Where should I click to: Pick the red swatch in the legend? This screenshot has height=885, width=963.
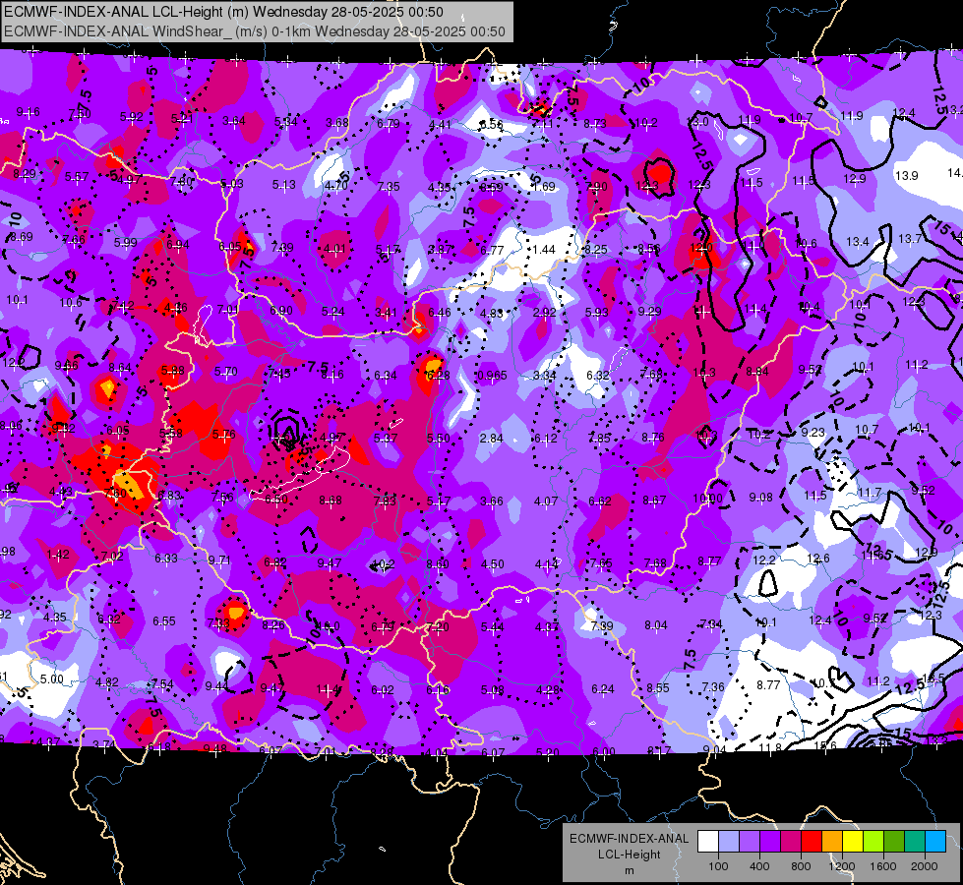(x=812, y=841)
